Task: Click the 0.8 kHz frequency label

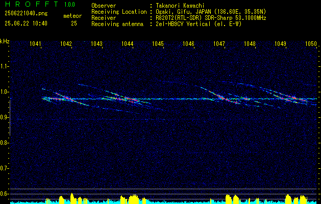Action: pos(4,143)
